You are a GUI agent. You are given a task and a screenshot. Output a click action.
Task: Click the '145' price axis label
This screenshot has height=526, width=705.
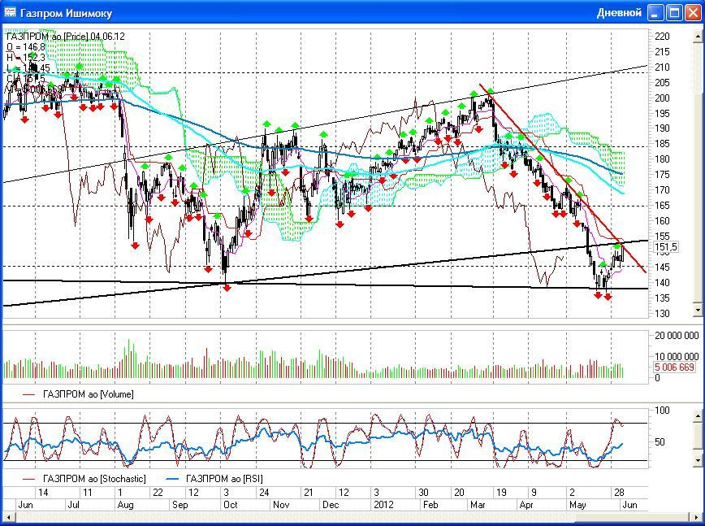pos(662,267)
